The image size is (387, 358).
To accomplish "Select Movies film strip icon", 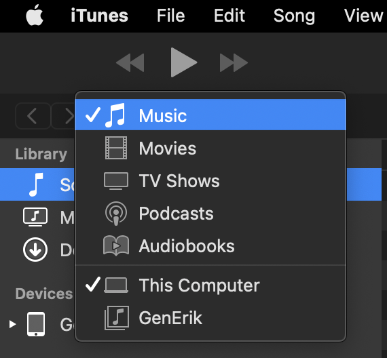I will [x=116, y=148].
